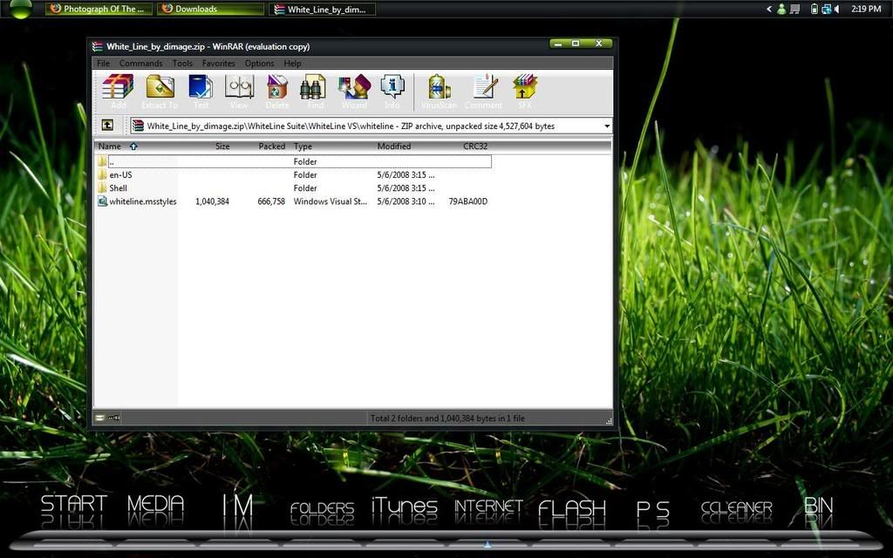Image resolution: width=893 pixels, height=558 pixels.
Task: Add an archive Comment
Action: (x=483, y=91)
